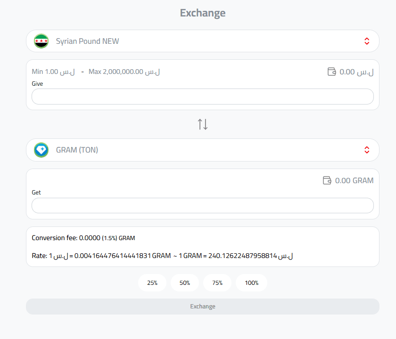Viewport: 396px width, 339px height.
Task: Click the Rate conversion line
Action: 162,256
